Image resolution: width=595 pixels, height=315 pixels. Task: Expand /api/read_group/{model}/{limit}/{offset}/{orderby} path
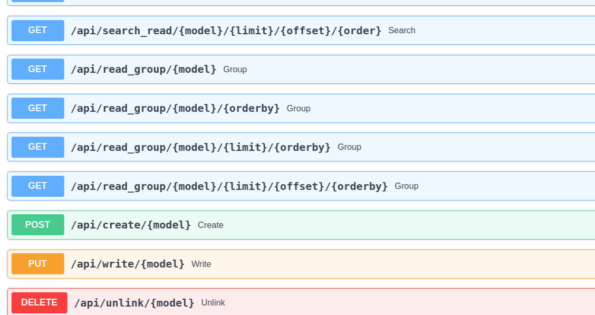tap(229, 186)
